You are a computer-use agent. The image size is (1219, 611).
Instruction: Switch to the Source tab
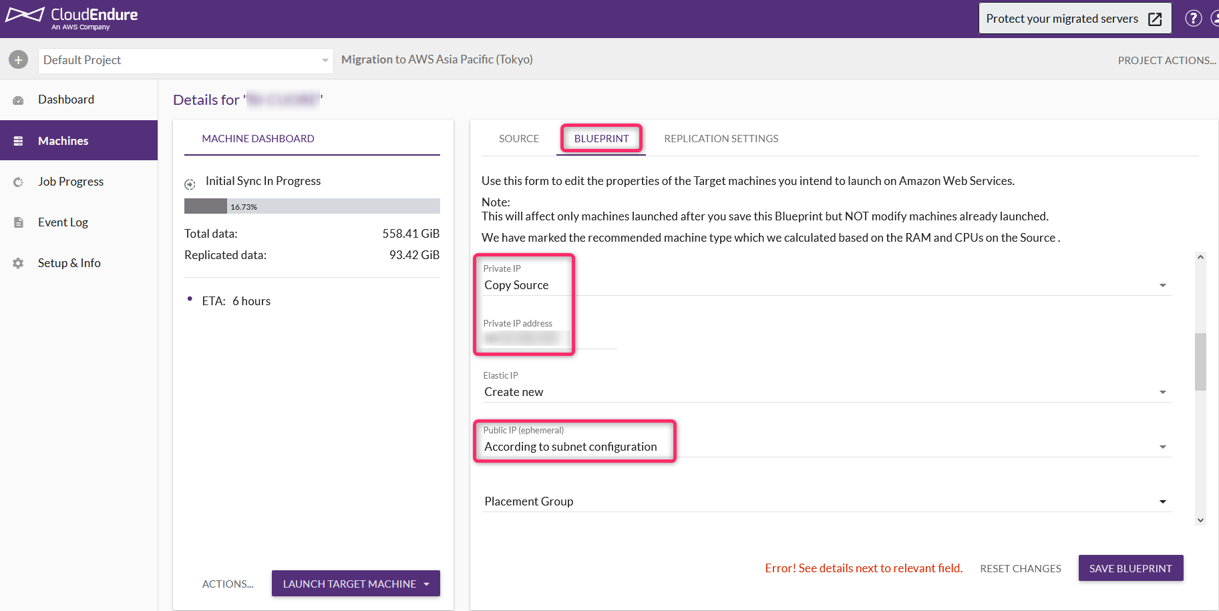519,139
